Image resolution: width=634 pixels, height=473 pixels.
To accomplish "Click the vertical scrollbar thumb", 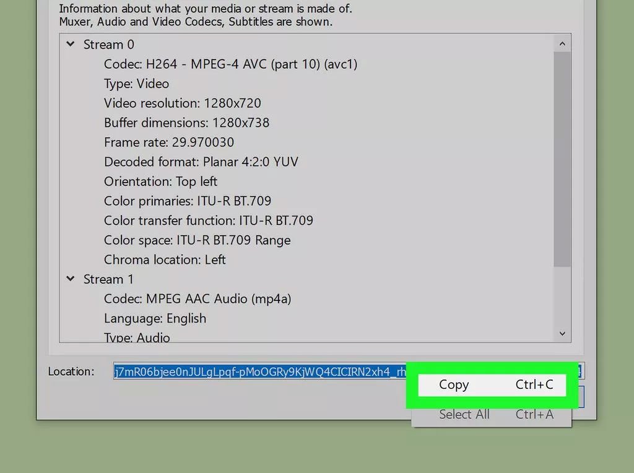I will point(562,159).
